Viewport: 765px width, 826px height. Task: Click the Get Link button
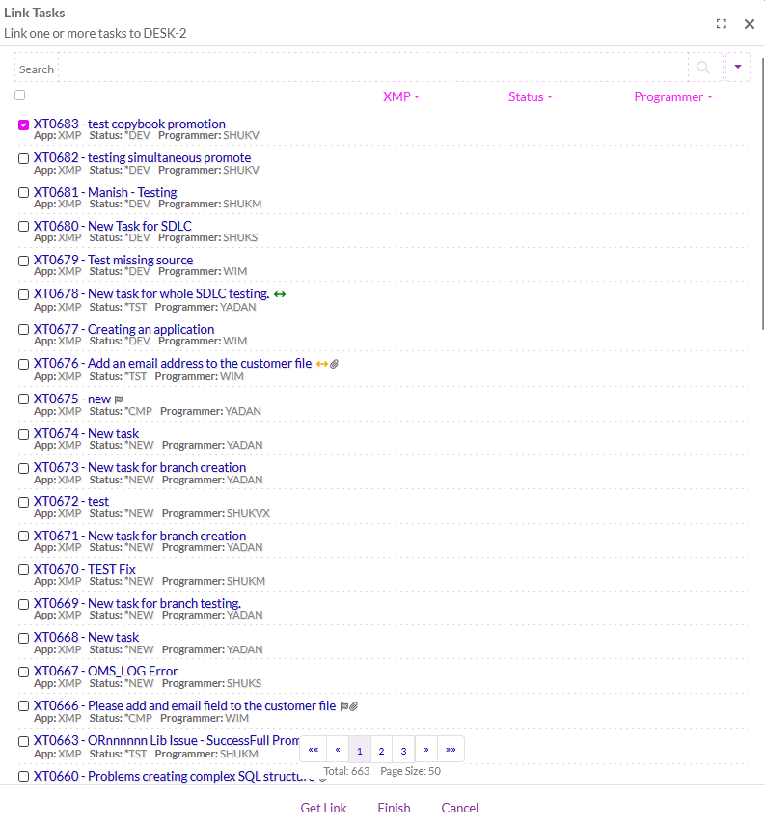point(323,808)
